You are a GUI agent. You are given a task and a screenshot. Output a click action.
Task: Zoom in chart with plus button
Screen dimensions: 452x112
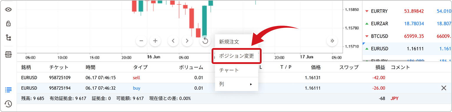(155, 41)
